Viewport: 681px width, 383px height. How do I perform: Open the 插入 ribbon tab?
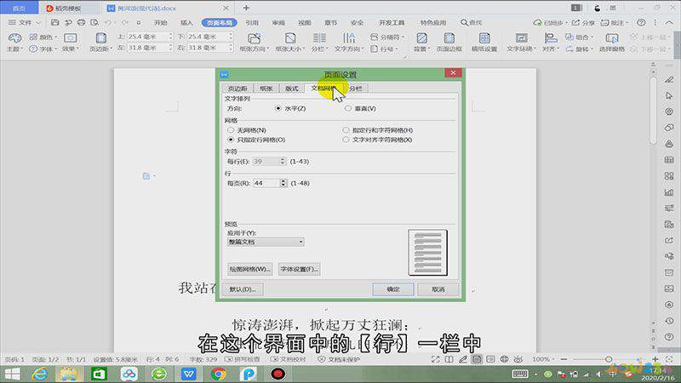coord(186,23)
